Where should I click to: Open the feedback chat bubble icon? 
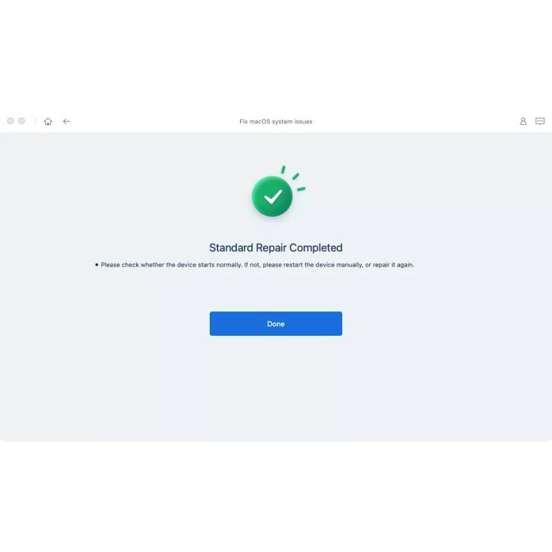(540, 121)
